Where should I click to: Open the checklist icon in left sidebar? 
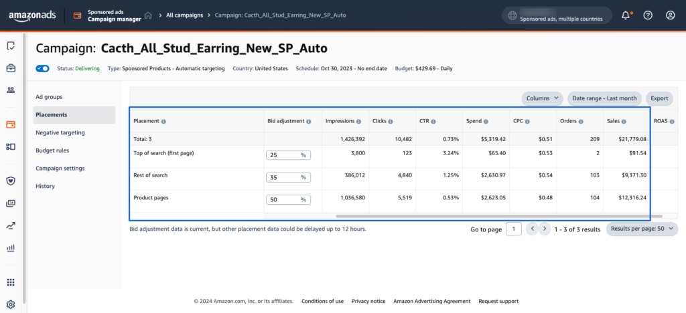tap(11, 46)
